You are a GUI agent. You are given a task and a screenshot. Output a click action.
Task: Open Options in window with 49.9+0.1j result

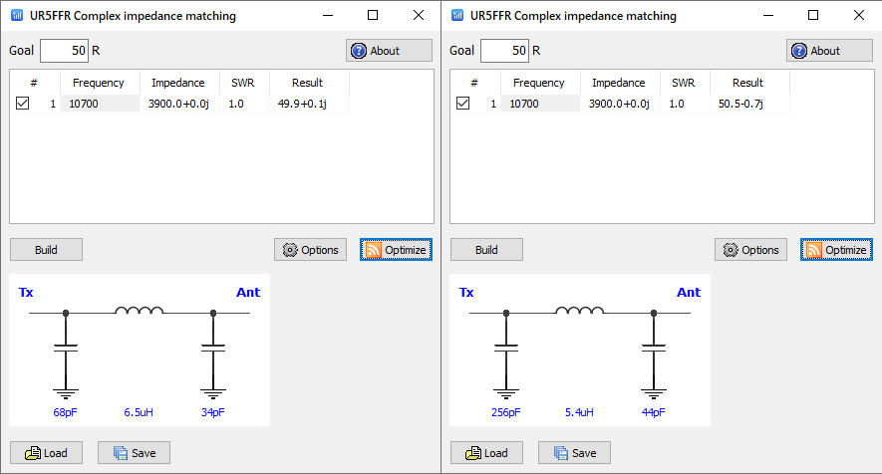(x=310, y=250)
